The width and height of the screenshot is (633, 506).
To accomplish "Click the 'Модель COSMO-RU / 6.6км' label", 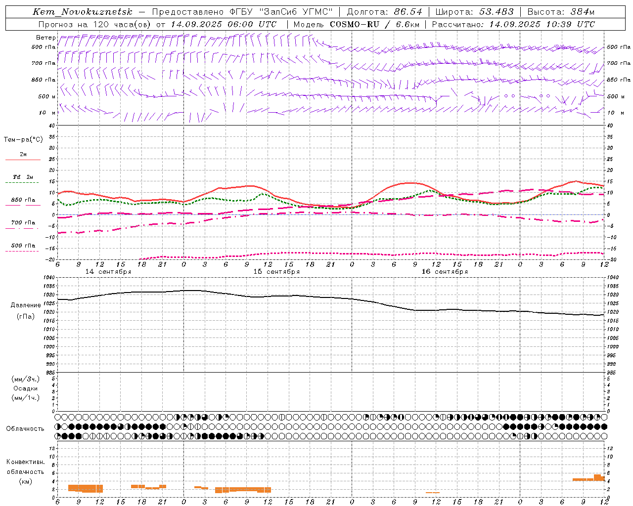I will tap(356, 24).
